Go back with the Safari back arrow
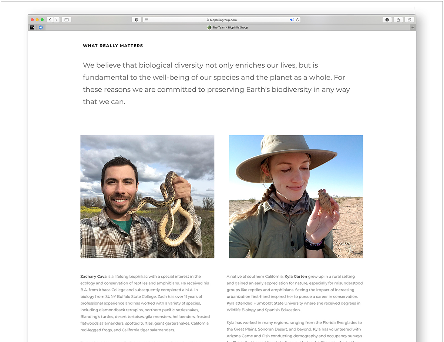Screen dimensions: 444x342 [50, 20]
